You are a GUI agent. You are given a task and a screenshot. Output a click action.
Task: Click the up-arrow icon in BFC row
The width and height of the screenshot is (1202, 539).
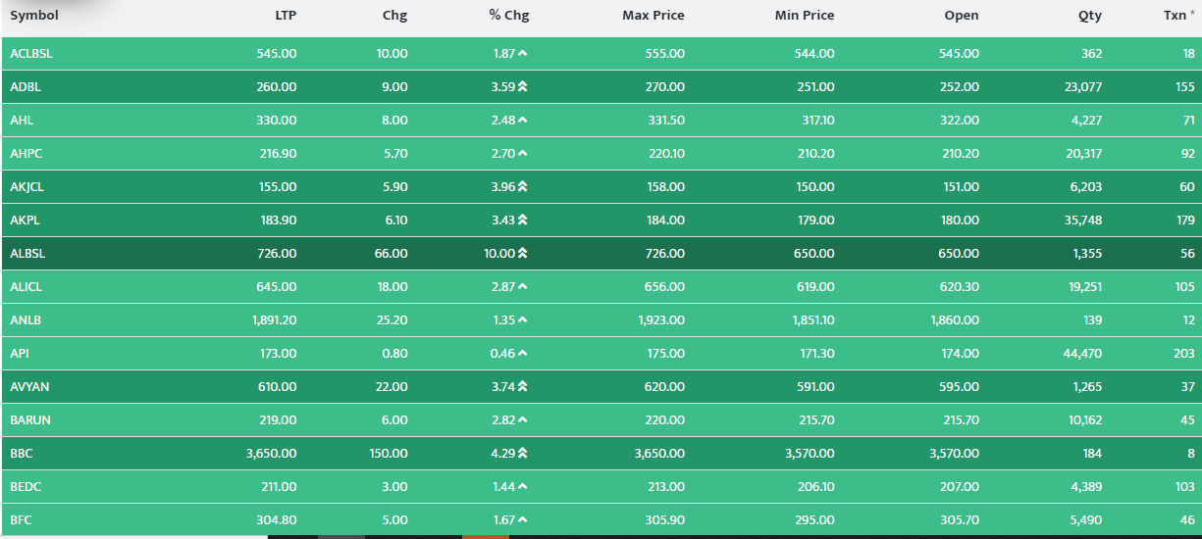[x=523, y=520]
